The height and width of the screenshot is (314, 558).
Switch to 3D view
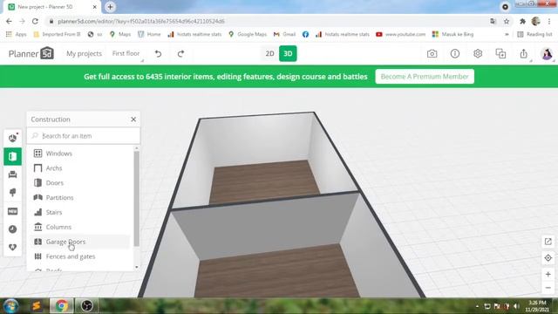coord(288,54)
